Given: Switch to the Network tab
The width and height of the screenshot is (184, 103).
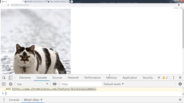Looking at the screenshot, I should 73,78.
